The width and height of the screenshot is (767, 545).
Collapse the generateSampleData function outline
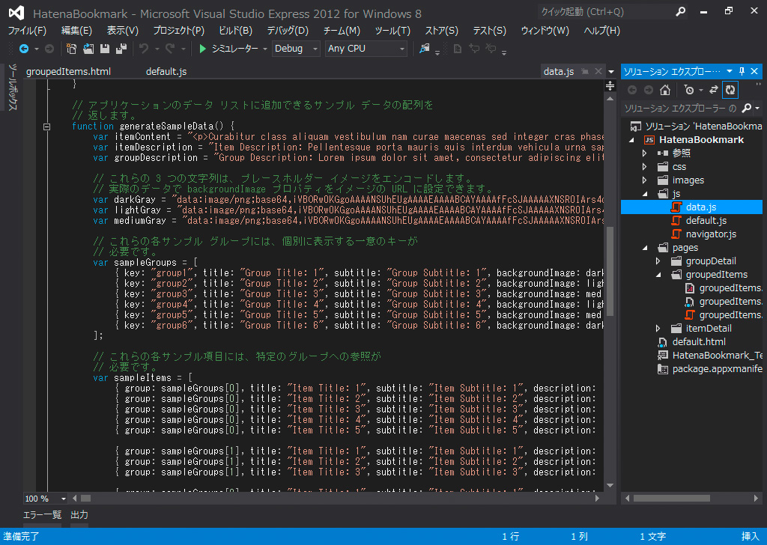pos(47,127)
